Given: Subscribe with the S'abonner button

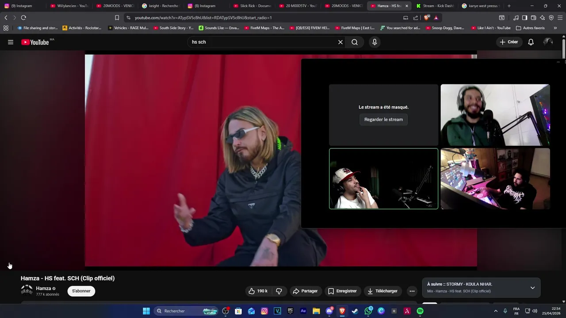Looking at the screenshot, I should [x=81, y=291].
